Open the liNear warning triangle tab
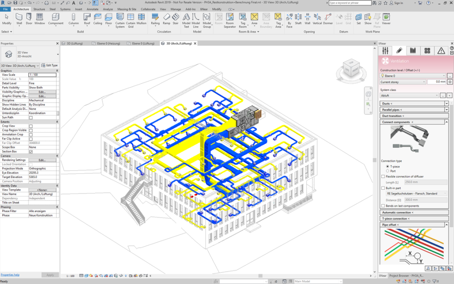The height and width of the screenshot is (284, 454). (x=441, y=50)
